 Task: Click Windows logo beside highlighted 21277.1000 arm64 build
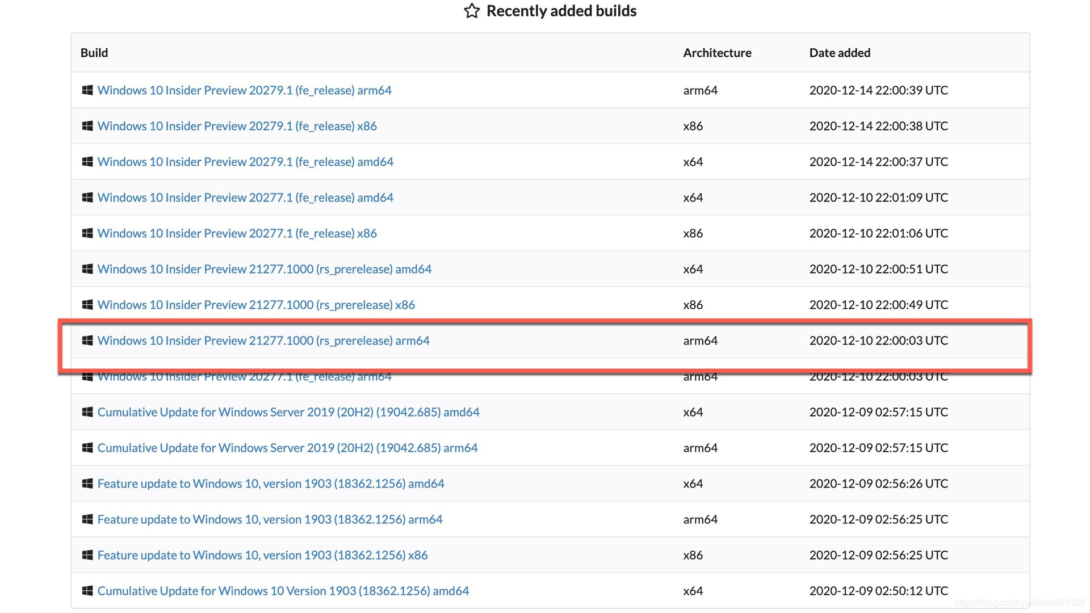tap(87, 341)
